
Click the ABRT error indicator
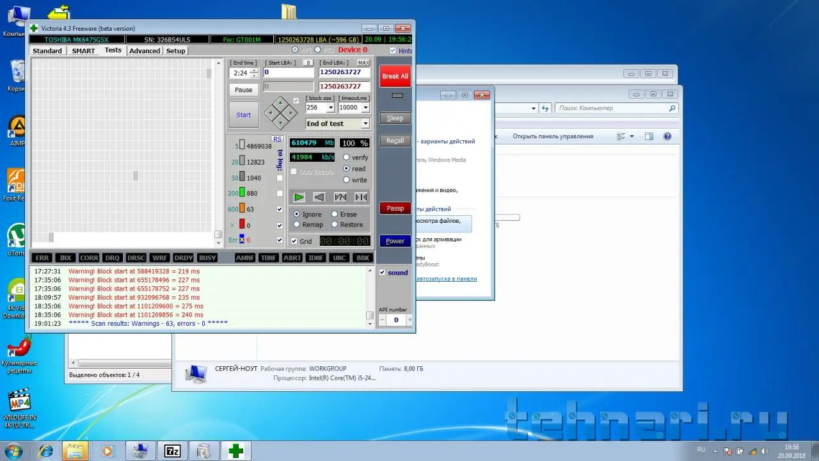(292, 257)
